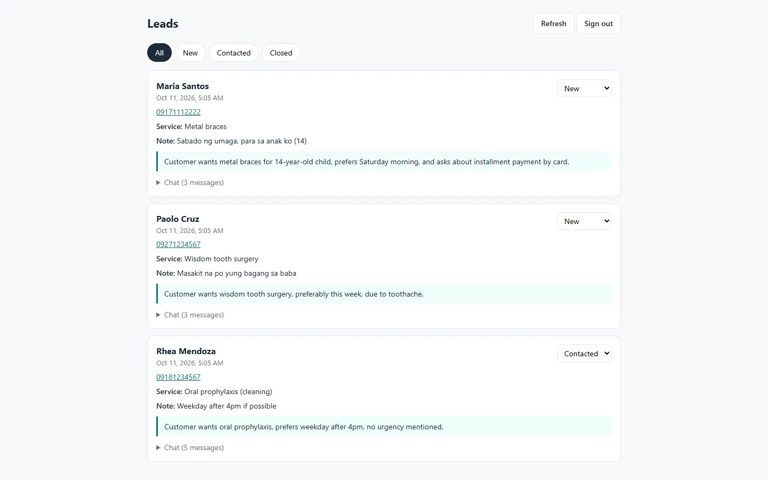768x480 pixels.
Task: Switch to the Closed filter tab
Action: 281,53
